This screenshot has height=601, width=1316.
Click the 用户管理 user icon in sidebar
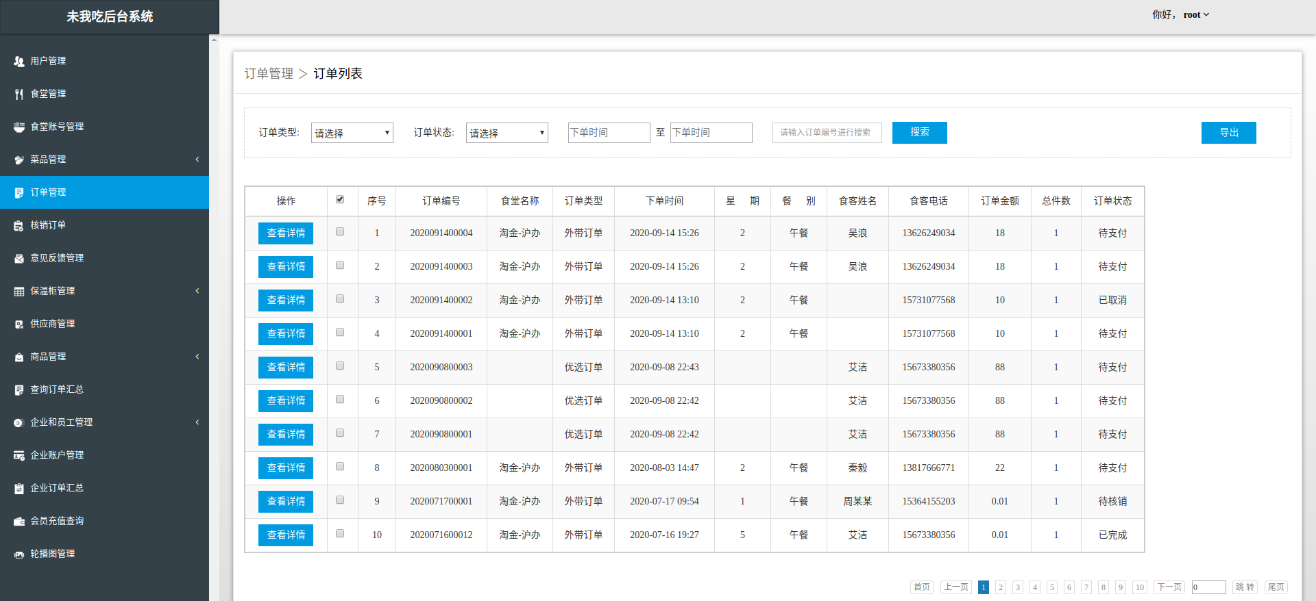coord(19,61)
